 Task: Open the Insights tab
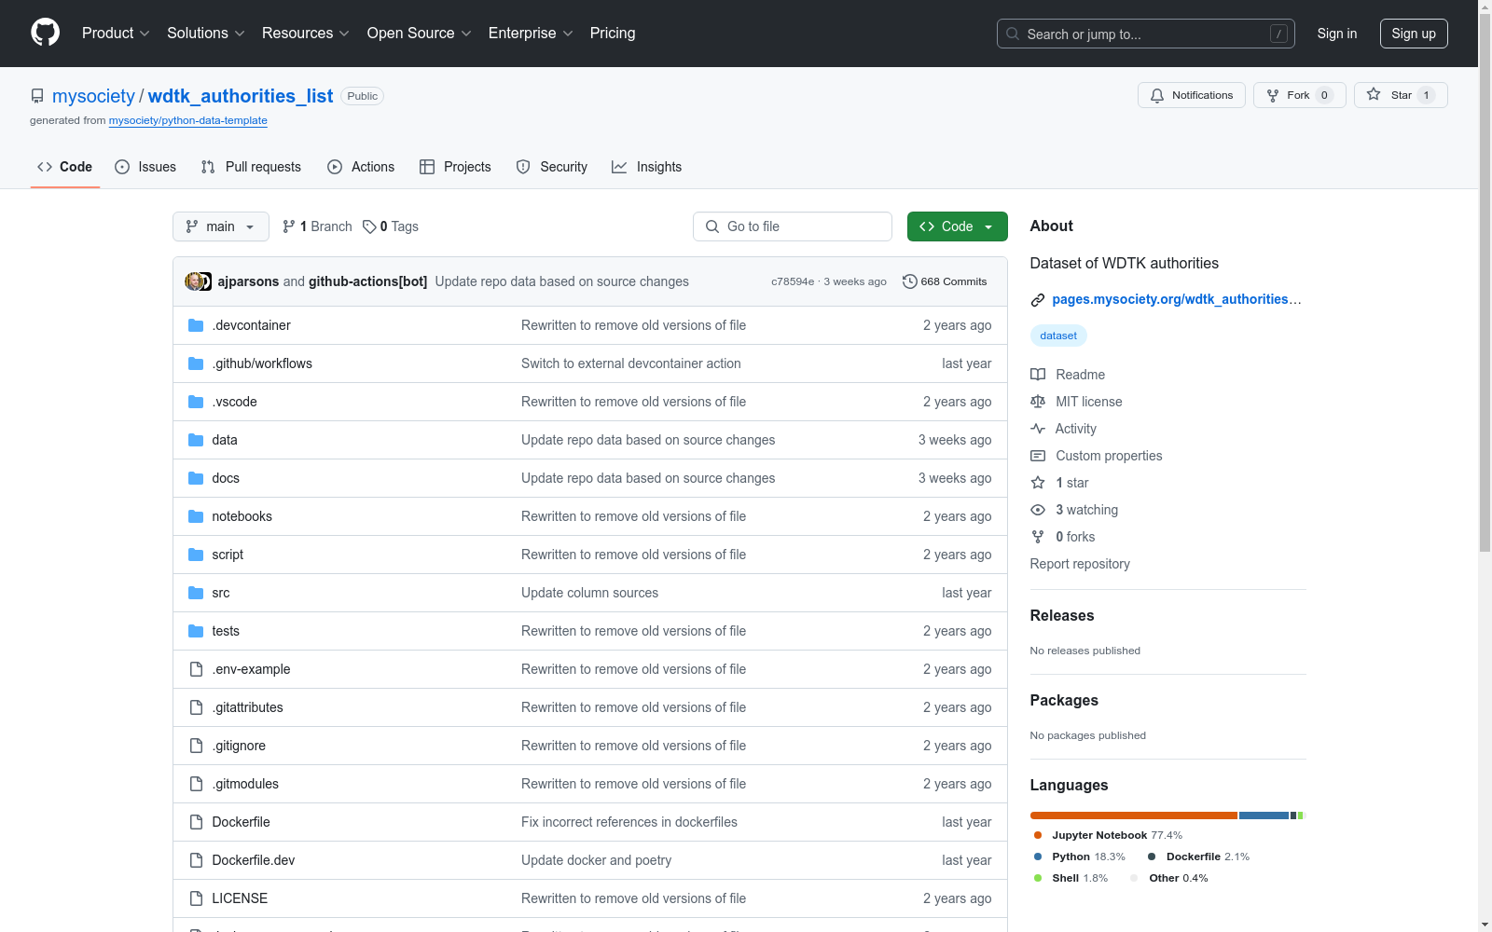(646, 167)
